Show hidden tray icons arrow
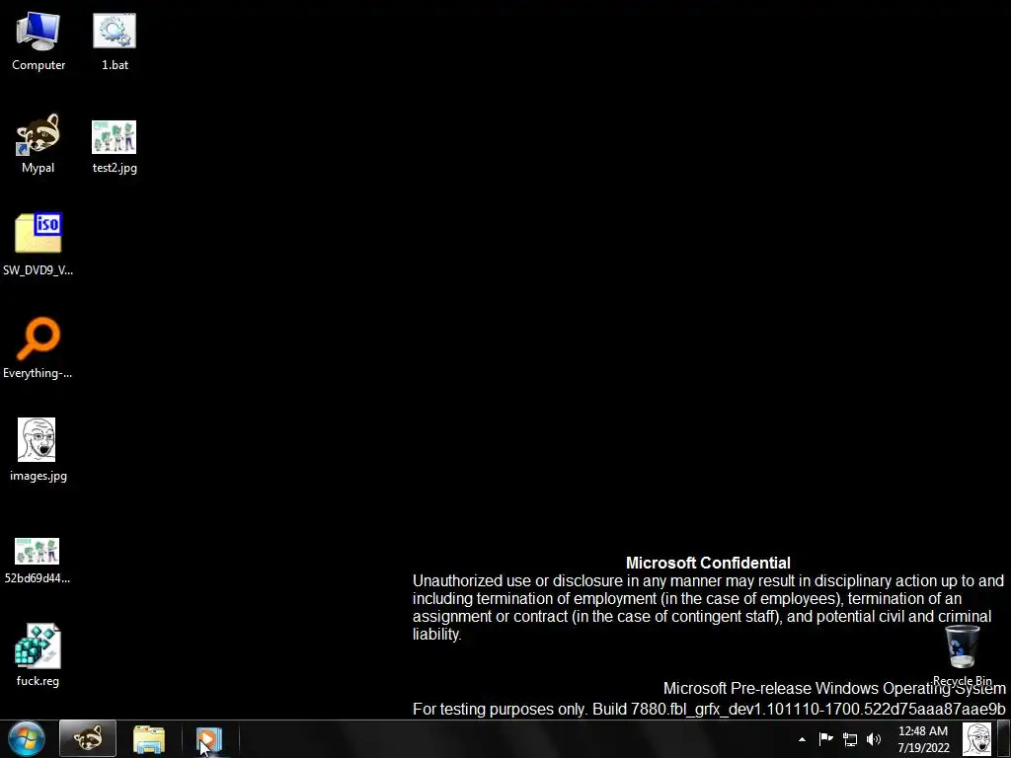 point(802,739)
